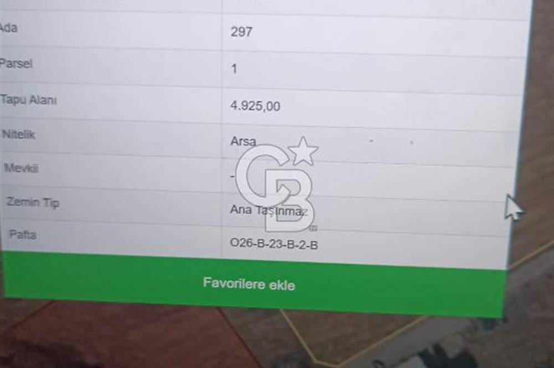
Task: Select the Nitelik value Arsa
Action: (x=243, y=141)
